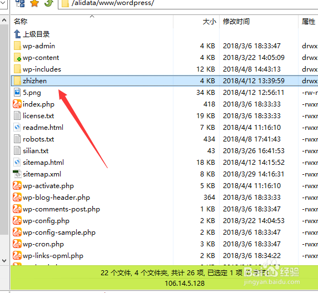
Task: Select the file name wp-comments-post.php
Action: point(62,209)
